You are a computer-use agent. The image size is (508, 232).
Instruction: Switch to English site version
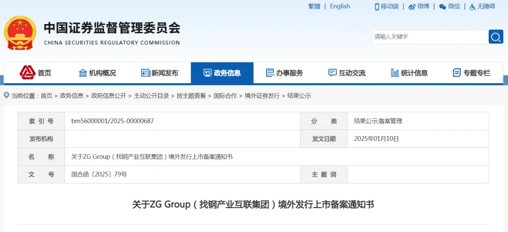point(340,6)
